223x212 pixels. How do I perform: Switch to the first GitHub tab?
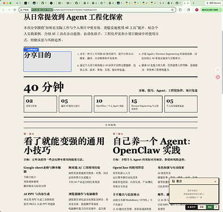pyautogui.click(x=43, y=3)
